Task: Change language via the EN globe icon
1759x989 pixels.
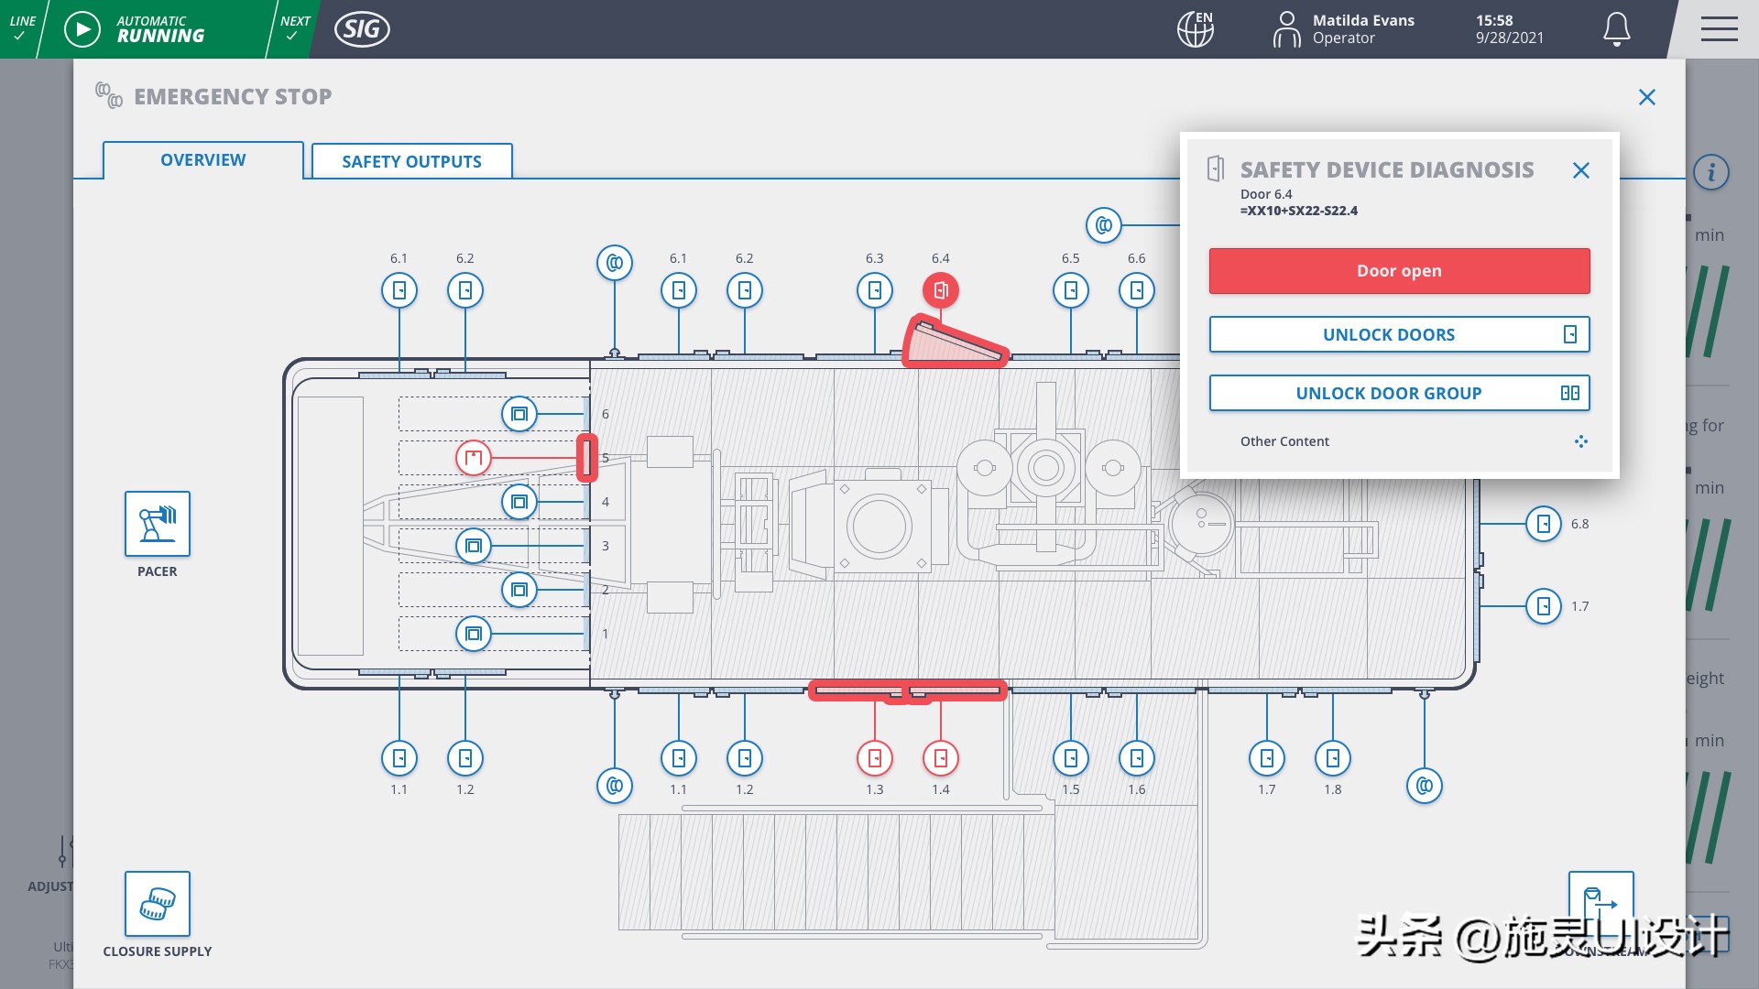Action: pyautogui.click(x=1194, y=28)
